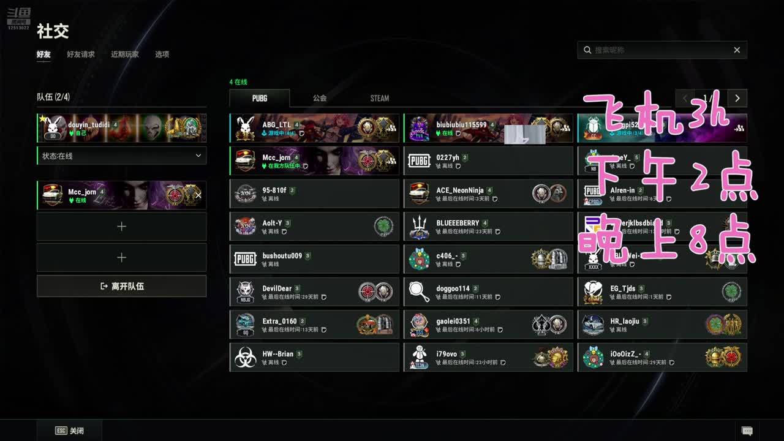Viewport: 784px width, 441px height.
Task: Open the 近期玩家 tab
Action: 125,55
